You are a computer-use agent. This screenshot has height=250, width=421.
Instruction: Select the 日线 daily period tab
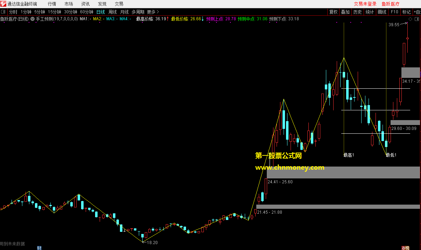[100, 12]
